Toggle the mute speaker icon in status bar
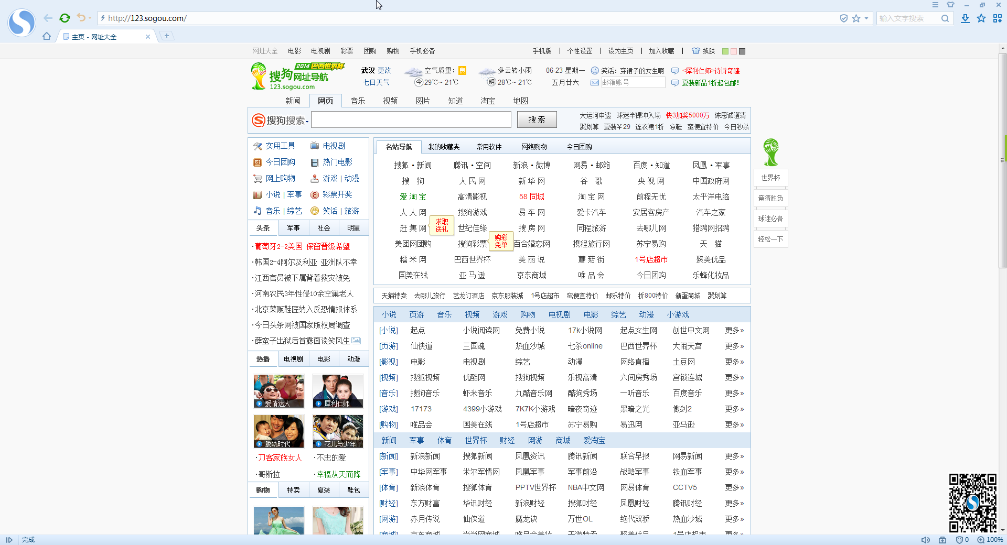Viewport: 1007px width, 545px height. tap(926, 540)
